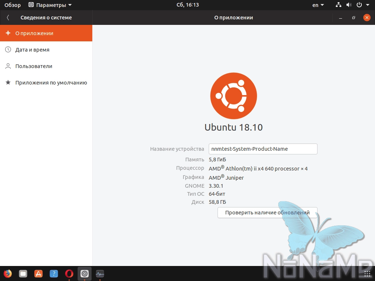Click GNOME version 3.30.1

[216, 186]
